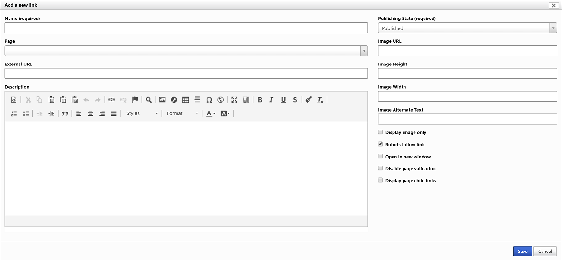Insert horizontal line icon
562x261 pixels.
point(197,100)
